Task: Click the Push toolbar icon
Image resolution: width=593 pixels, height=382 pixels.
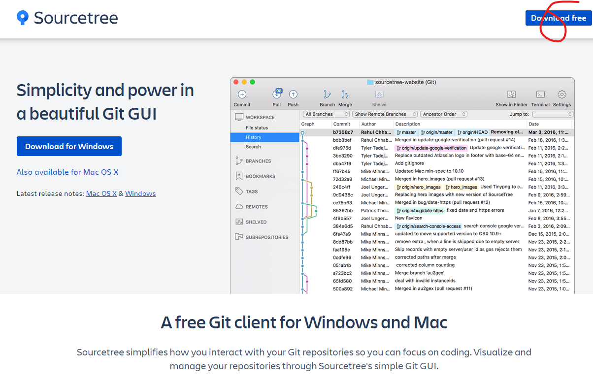Action: [293, 95]
